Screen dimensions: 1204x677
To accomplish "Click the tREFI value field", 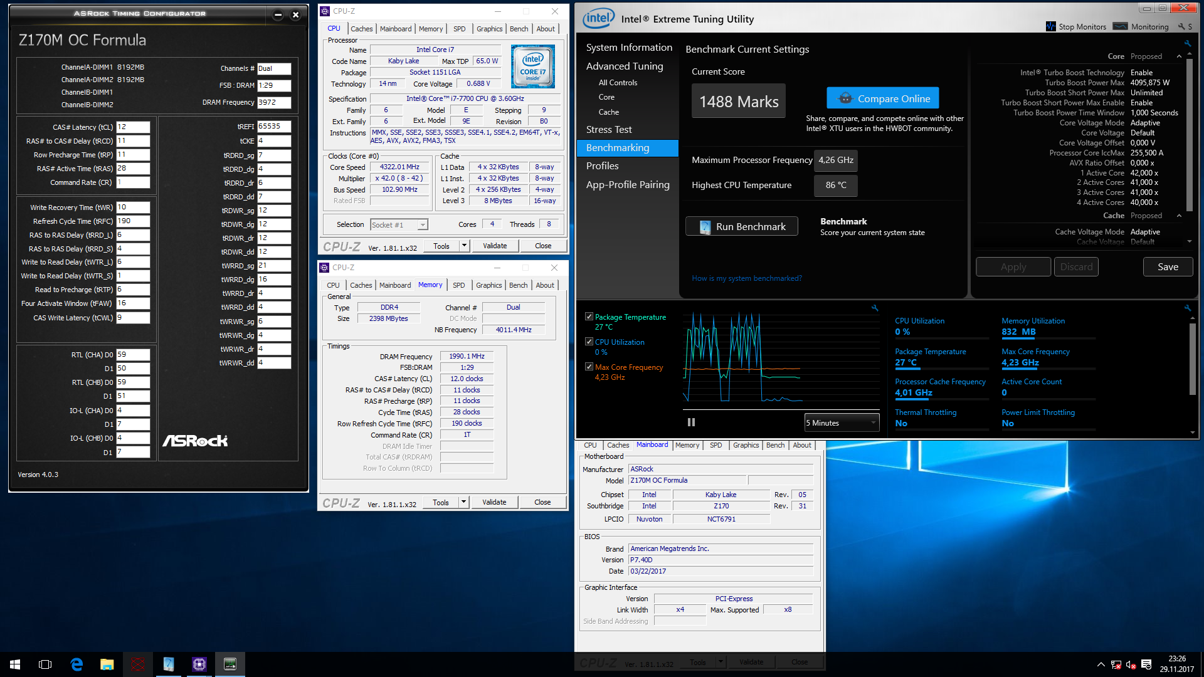I will (274, 126).
